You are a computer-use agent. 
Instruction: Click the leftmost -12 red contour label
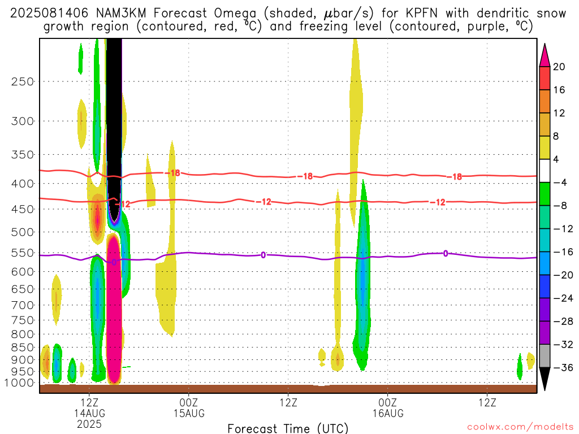(x=123, y=204)
